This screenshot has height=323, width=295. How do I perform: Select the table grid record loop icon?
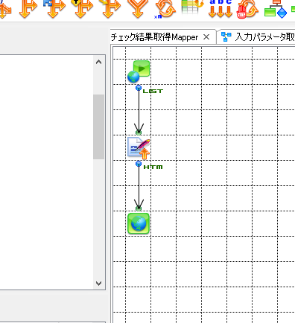click(192, 7)
